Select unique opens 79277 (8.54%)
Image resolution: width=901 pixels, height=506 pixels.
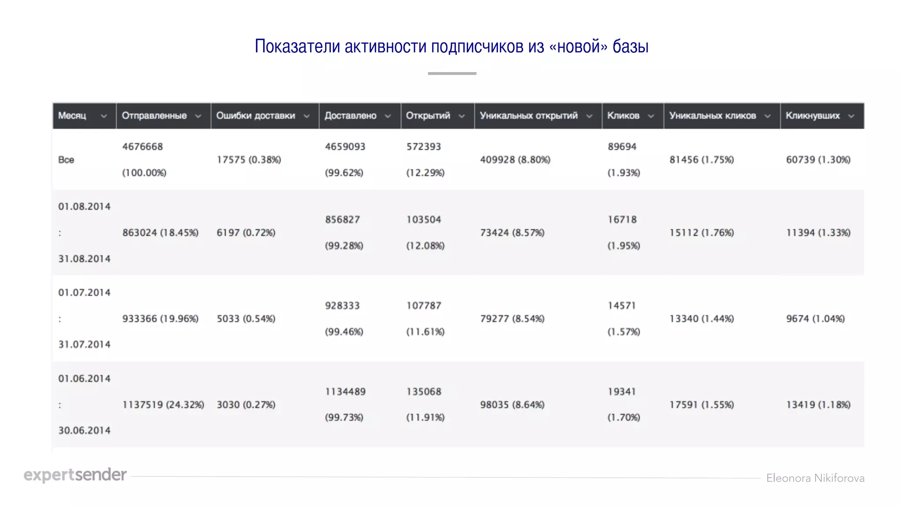[512, 318]
